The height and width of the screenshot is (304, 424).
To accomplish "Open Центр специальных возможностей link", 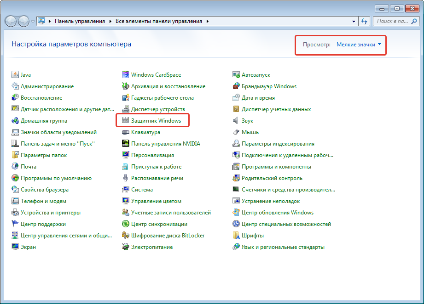I will pyautogui.click(x=286, y=224).
